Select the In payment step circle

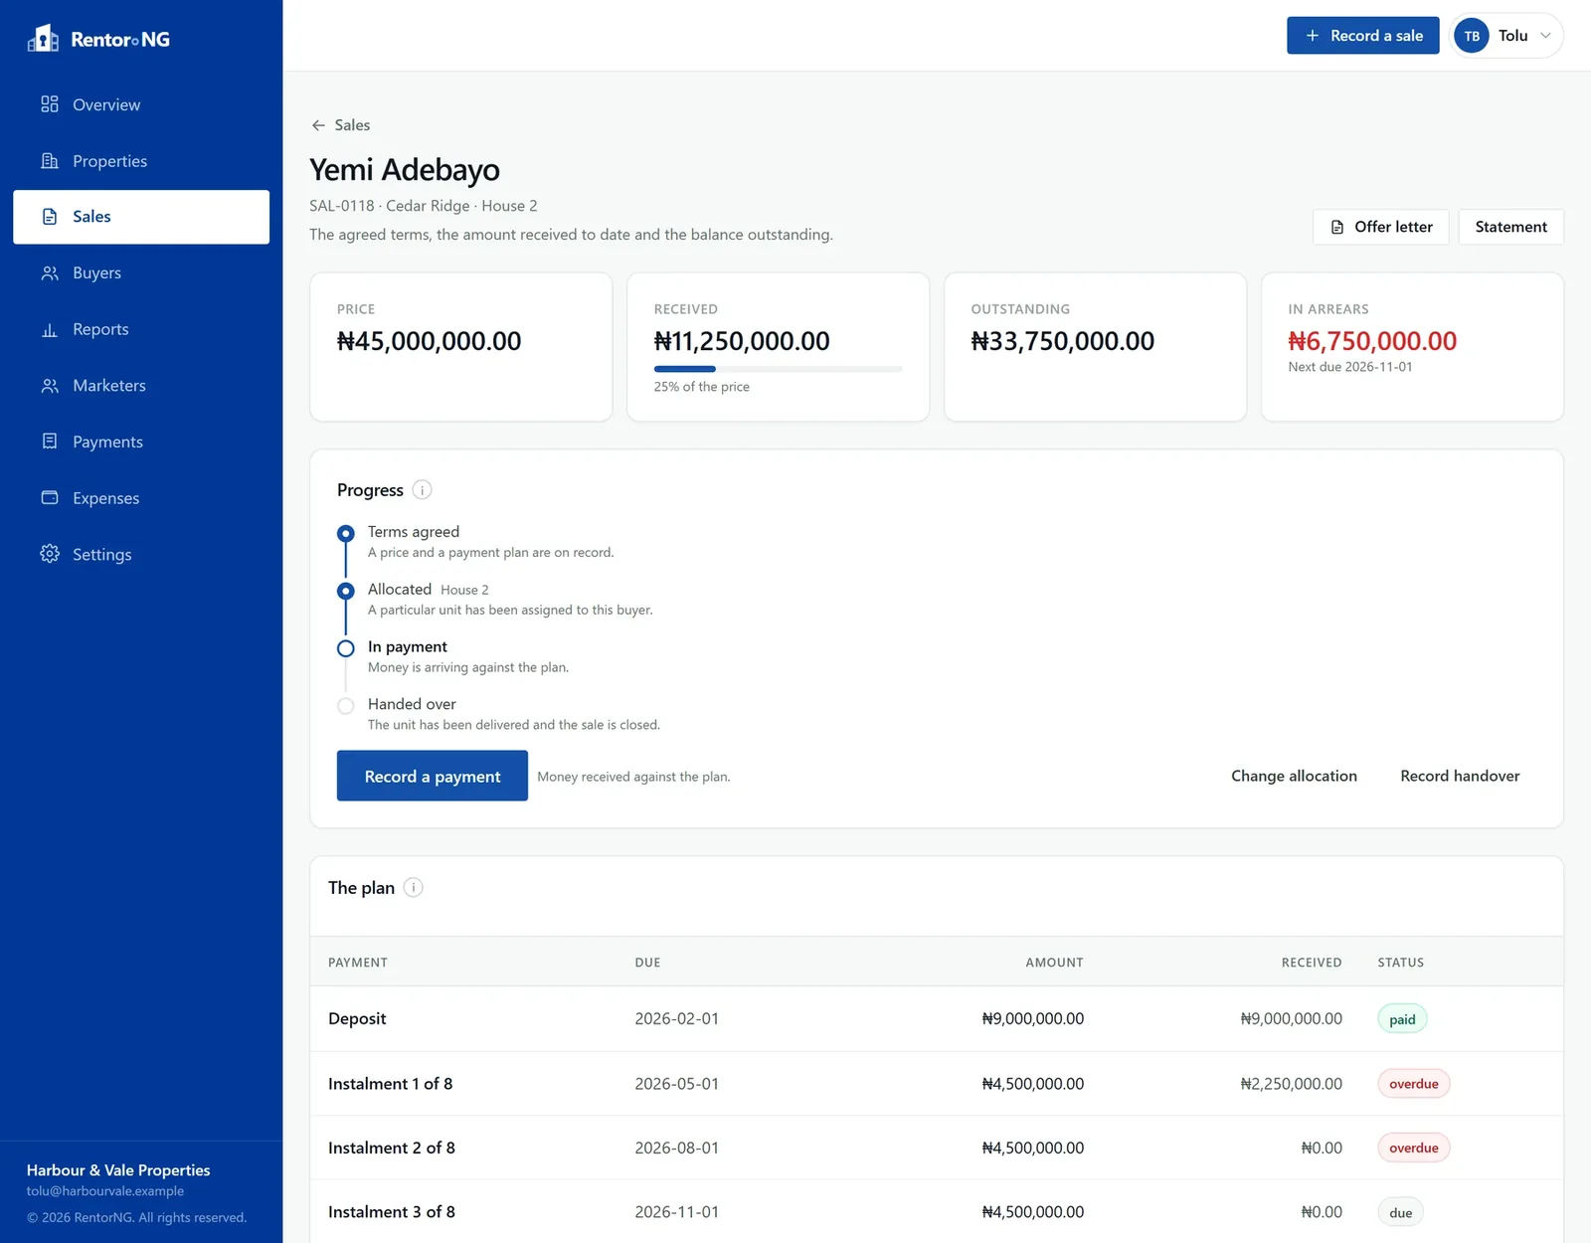click(x=346, y=648)
